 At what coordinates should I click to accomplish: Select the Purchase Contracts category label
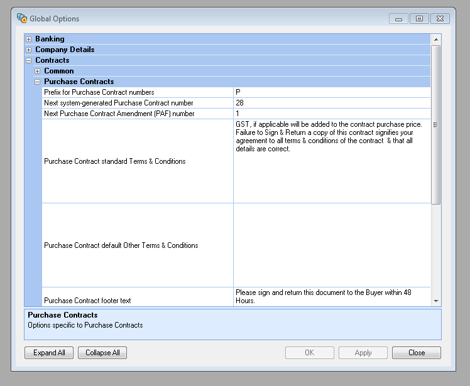pos(79,82)
